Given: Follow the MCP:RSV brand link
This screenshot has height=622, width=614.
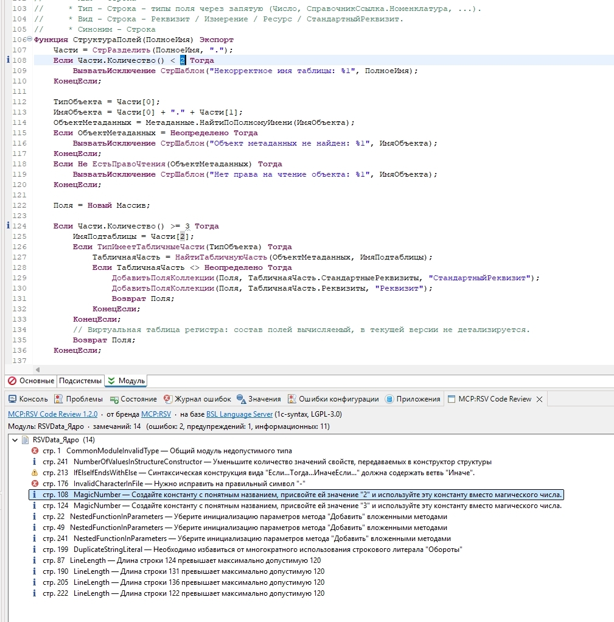Looking at the screenshot, I should coord(156,414).
